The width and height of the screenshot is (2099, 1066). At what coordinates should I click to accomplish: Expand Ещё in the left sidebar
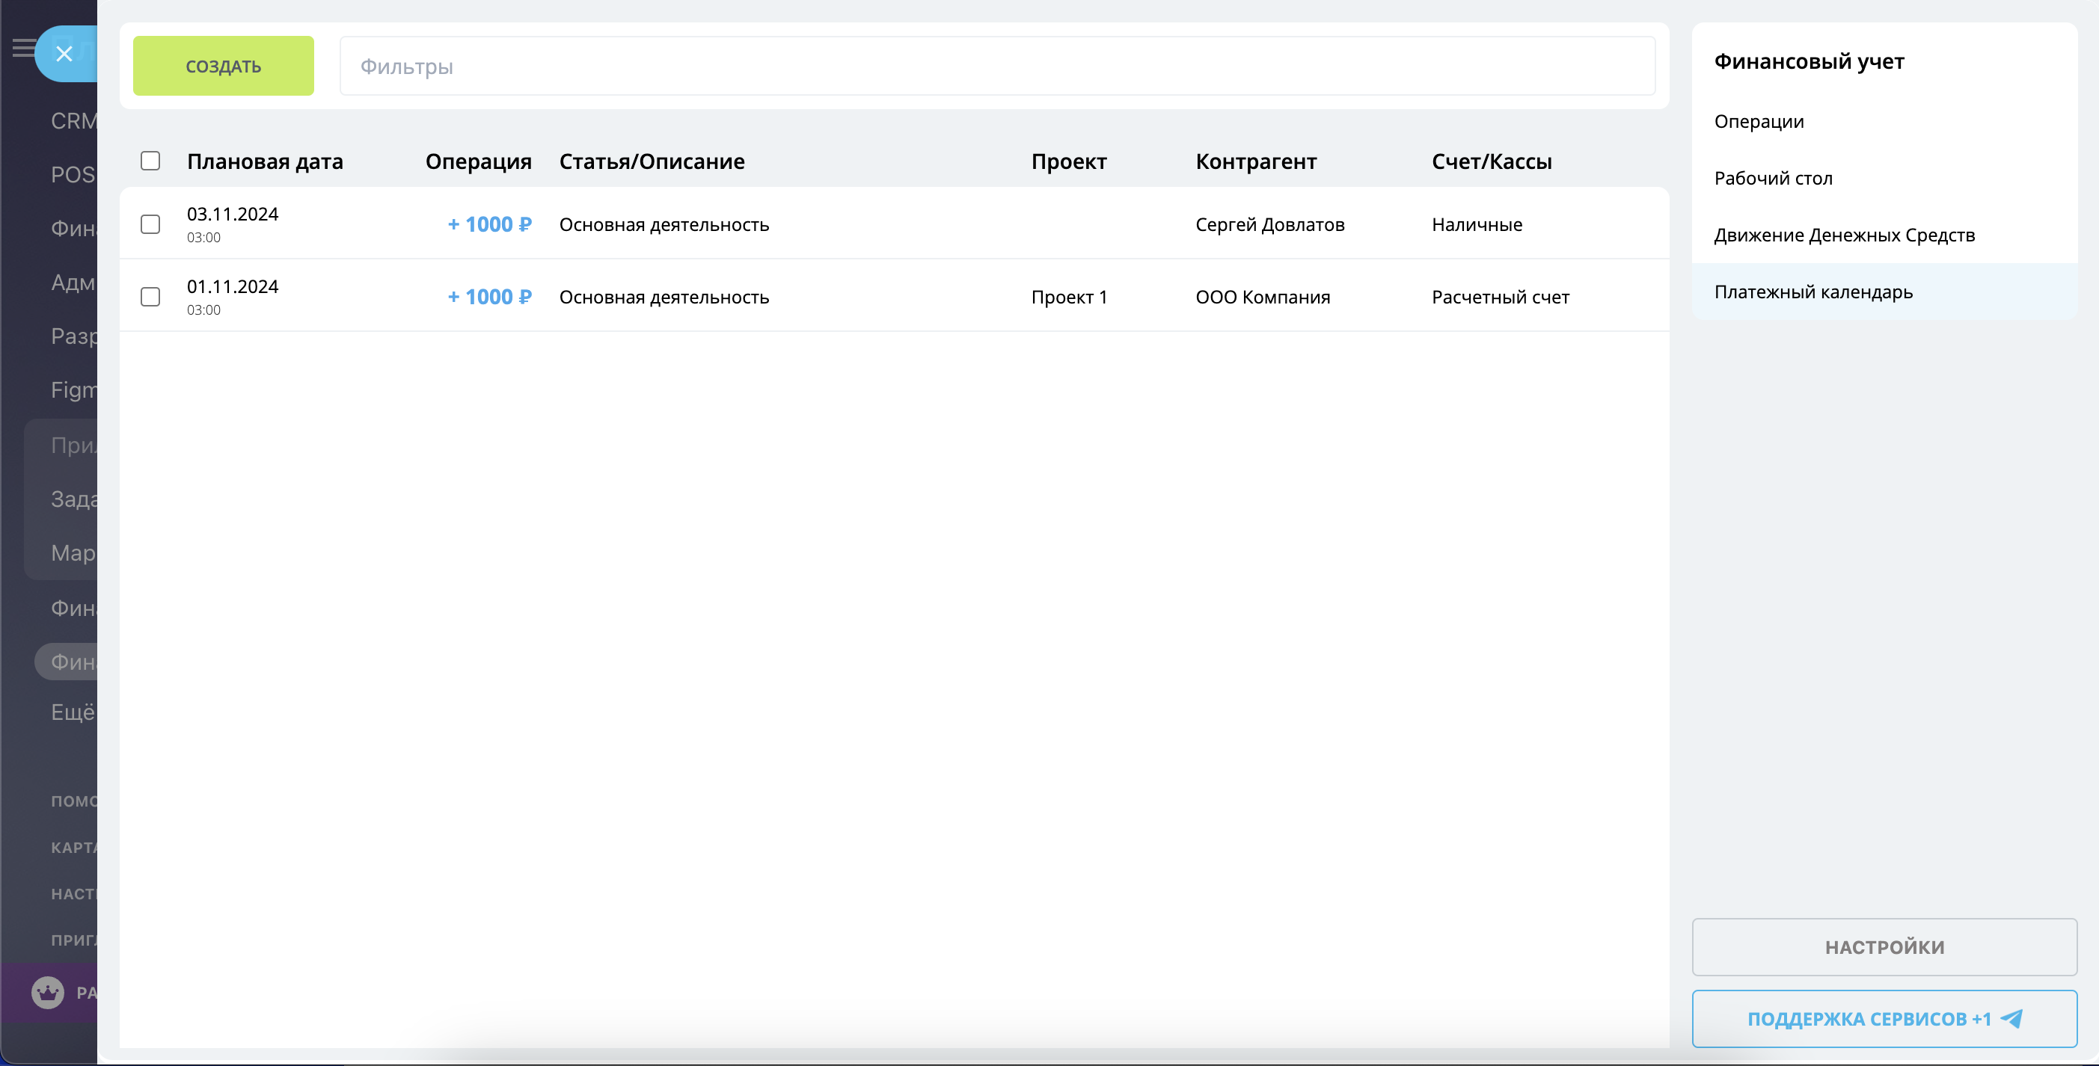click(73, 712)
